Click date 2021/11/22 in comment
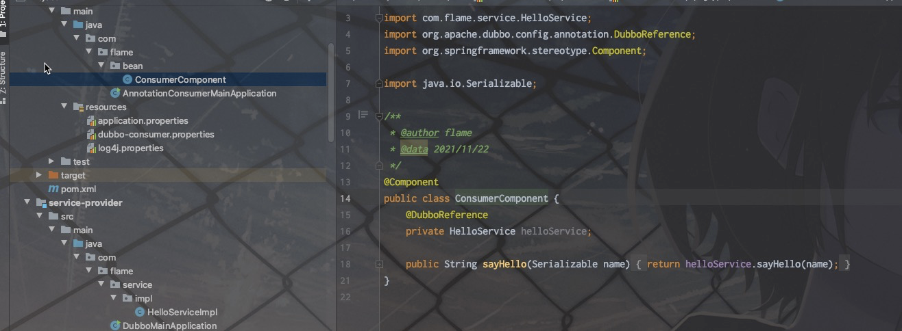The image size is (902, 331). (461, 149)
